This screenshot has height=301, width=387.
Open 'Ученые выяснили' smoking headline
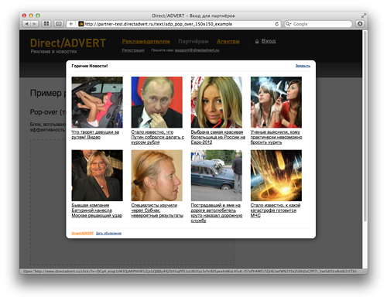pos(276,137)
